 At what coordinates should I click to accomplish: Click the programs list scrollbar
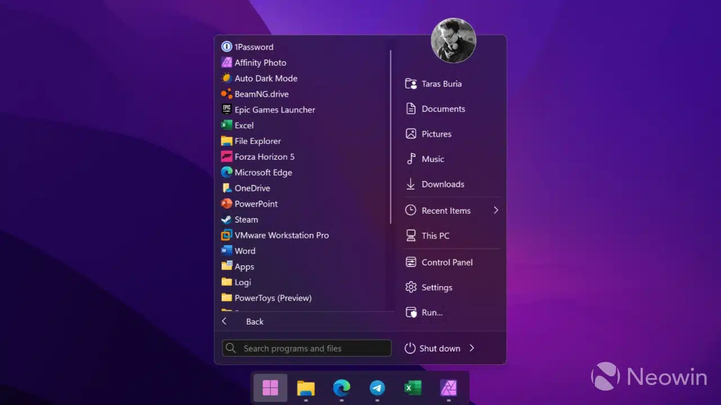[390, 137]
